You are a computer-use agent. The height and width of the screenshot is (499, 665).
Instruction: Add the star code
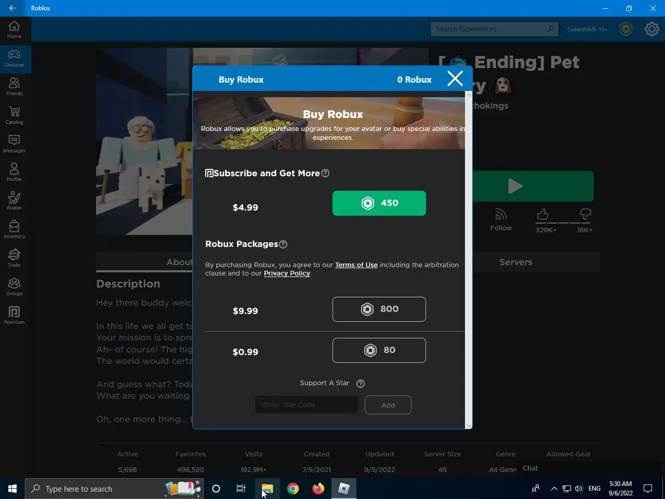click(x=388, y=405)
